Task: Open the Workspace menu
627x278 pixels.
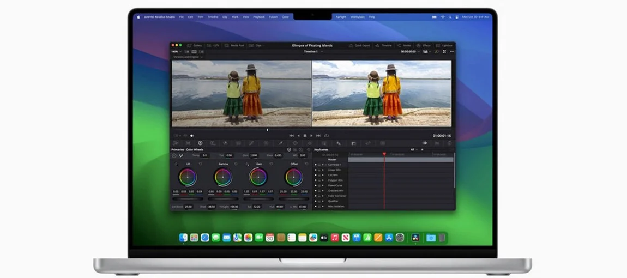Action: coord(358,17)
